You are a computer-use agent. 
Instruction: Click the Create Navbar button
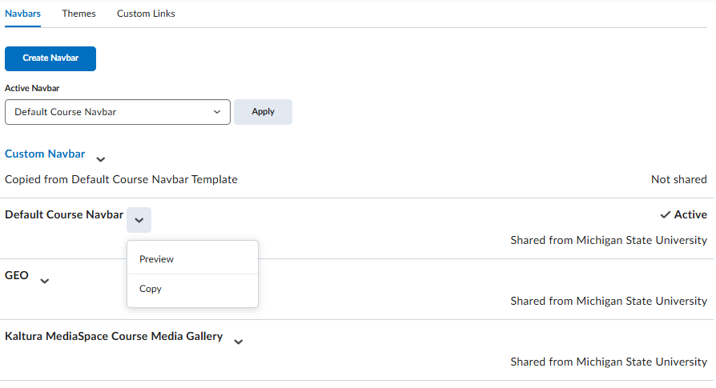[50, 58]
